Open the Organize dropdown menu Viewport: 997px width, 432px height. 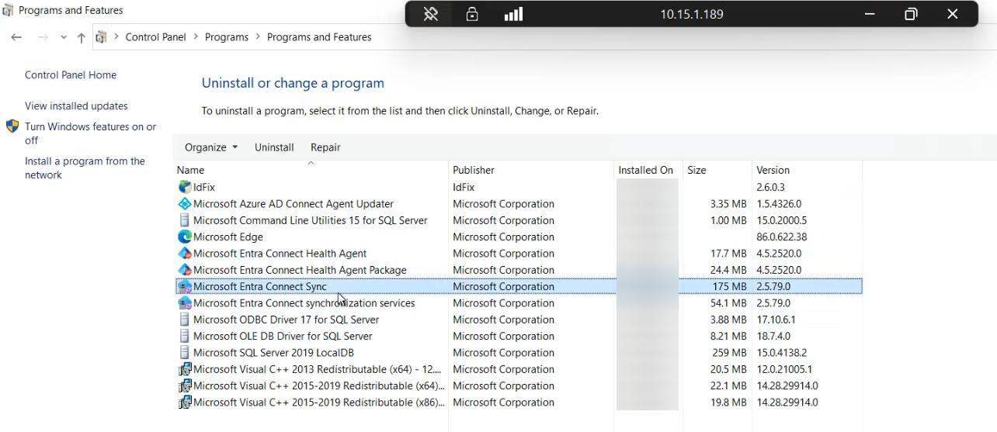(211, 147)
